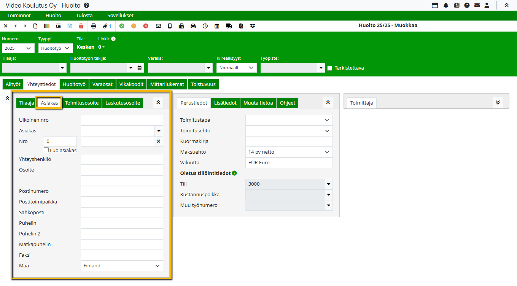Clear the Nro field with the X button
This screenshot has width=517, height=286.
(159, 141)
